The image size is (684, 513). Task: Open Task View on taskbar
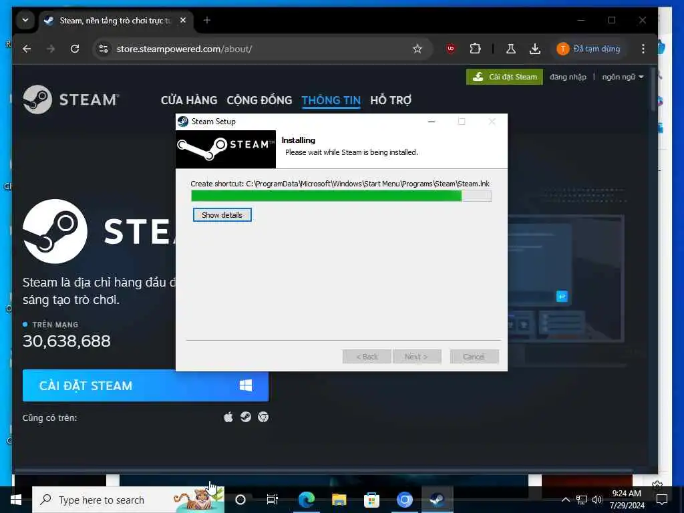[x=273, y=500]
